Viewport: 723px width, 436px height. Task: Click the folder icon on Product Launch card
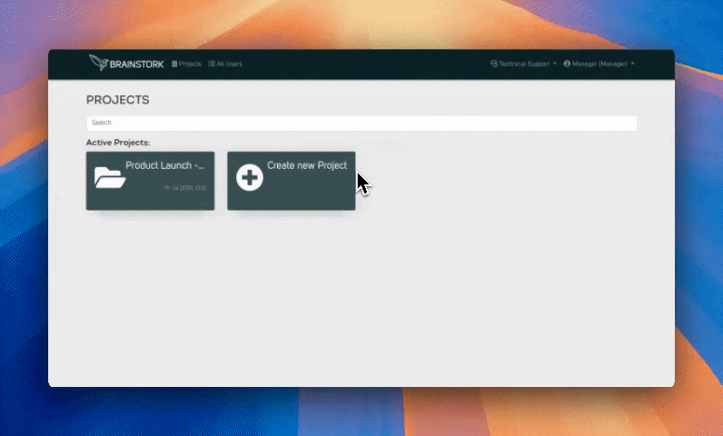pos(110,177)
